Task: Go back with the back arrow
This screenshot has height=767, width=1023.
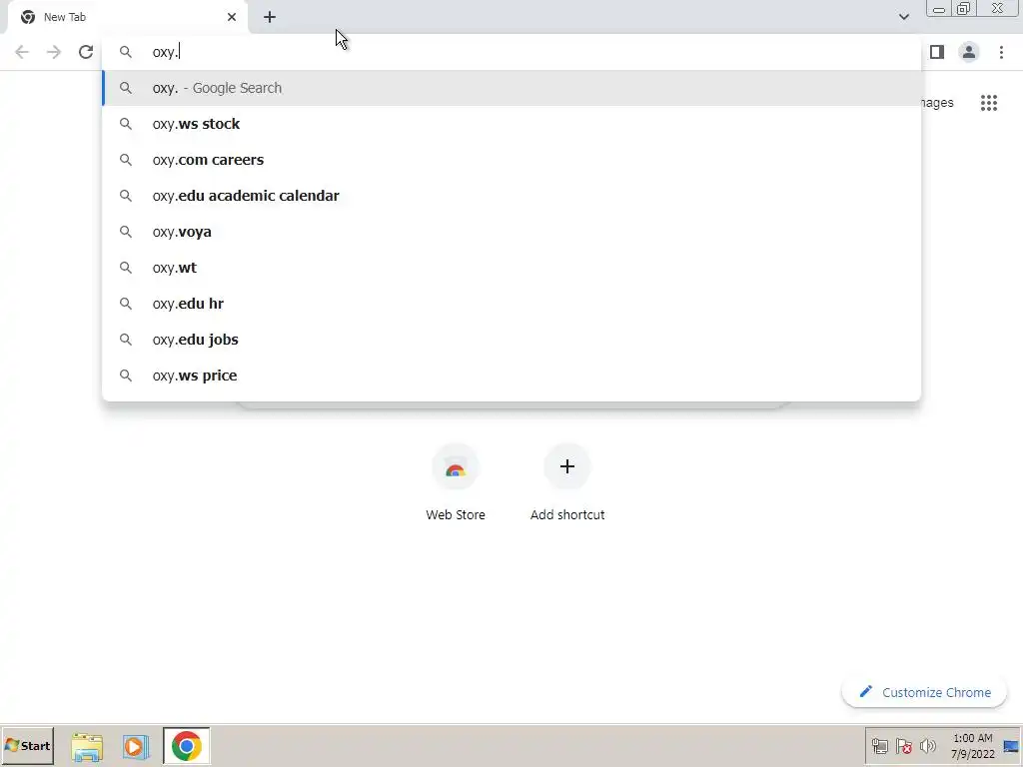Action: tap(22, 52)
